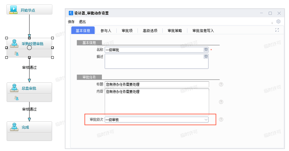This screenshot has height=151, width=289.
Task: Click the fullscreen expand icon
Action: point(277,30)
